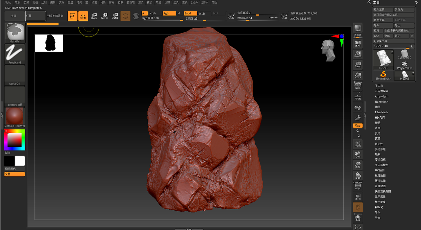Open the Alpha menu

[x=8, y=2]
